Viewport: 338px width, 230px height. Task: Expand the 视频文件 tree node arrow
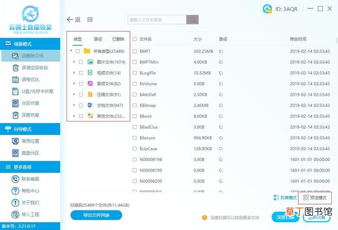tap(74, 73)
